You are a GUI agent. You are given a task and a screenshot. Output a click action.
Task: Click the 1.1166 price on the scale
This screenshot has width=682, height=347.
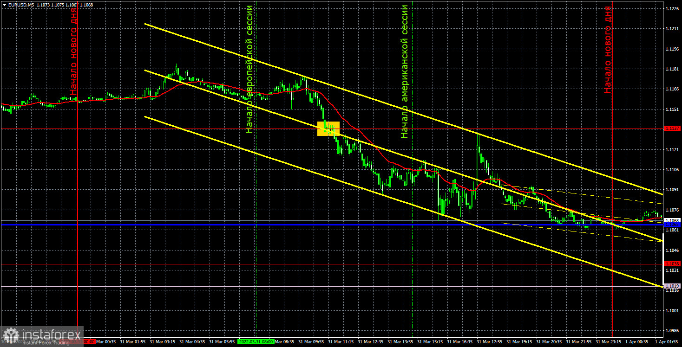click(x=672, y=89)
